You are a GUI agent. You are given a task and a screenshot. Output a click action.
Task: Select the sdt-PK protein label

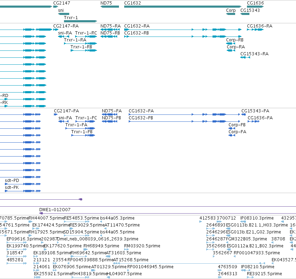pyautogui.click(x=12, y=188)
